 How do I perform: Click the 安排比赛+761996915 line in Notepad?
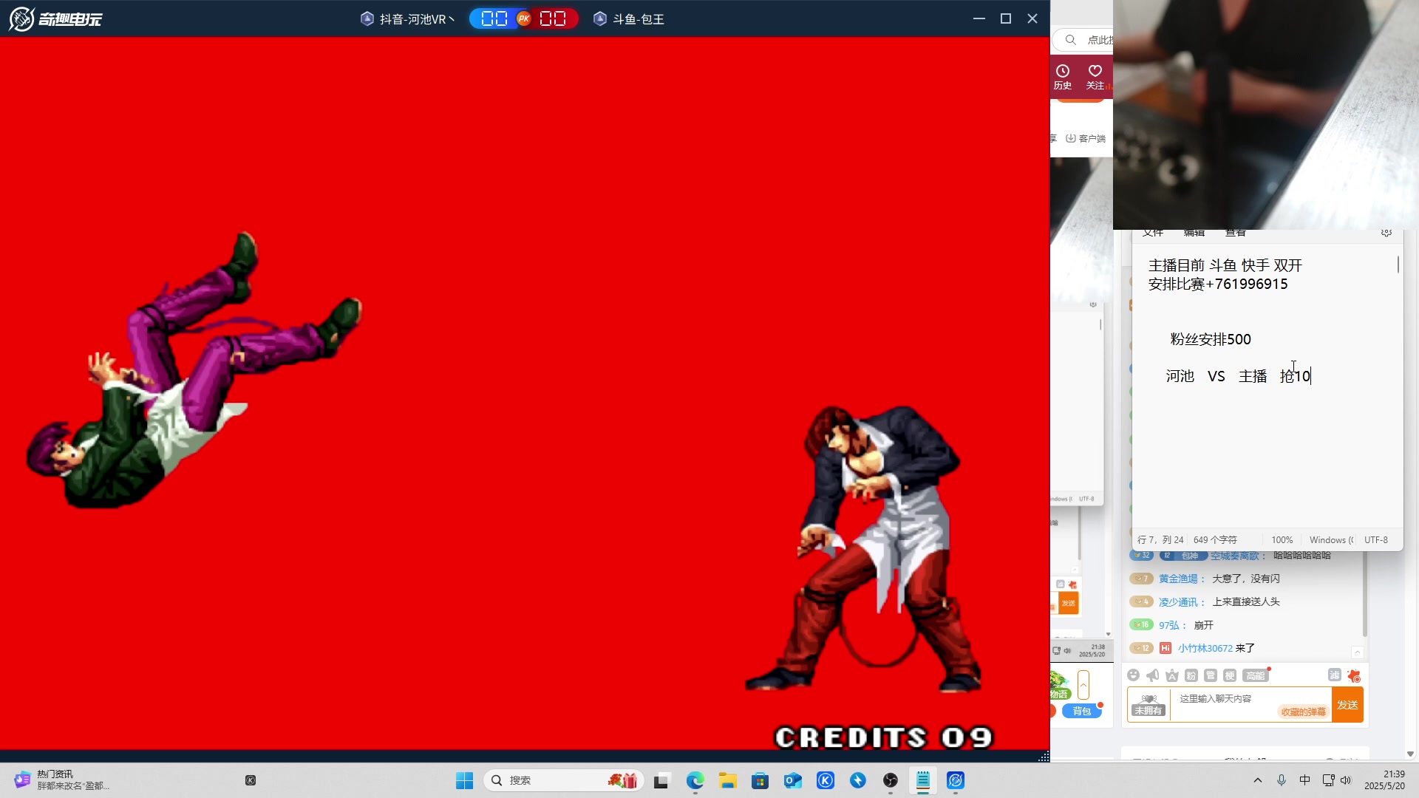point(1218,284)
